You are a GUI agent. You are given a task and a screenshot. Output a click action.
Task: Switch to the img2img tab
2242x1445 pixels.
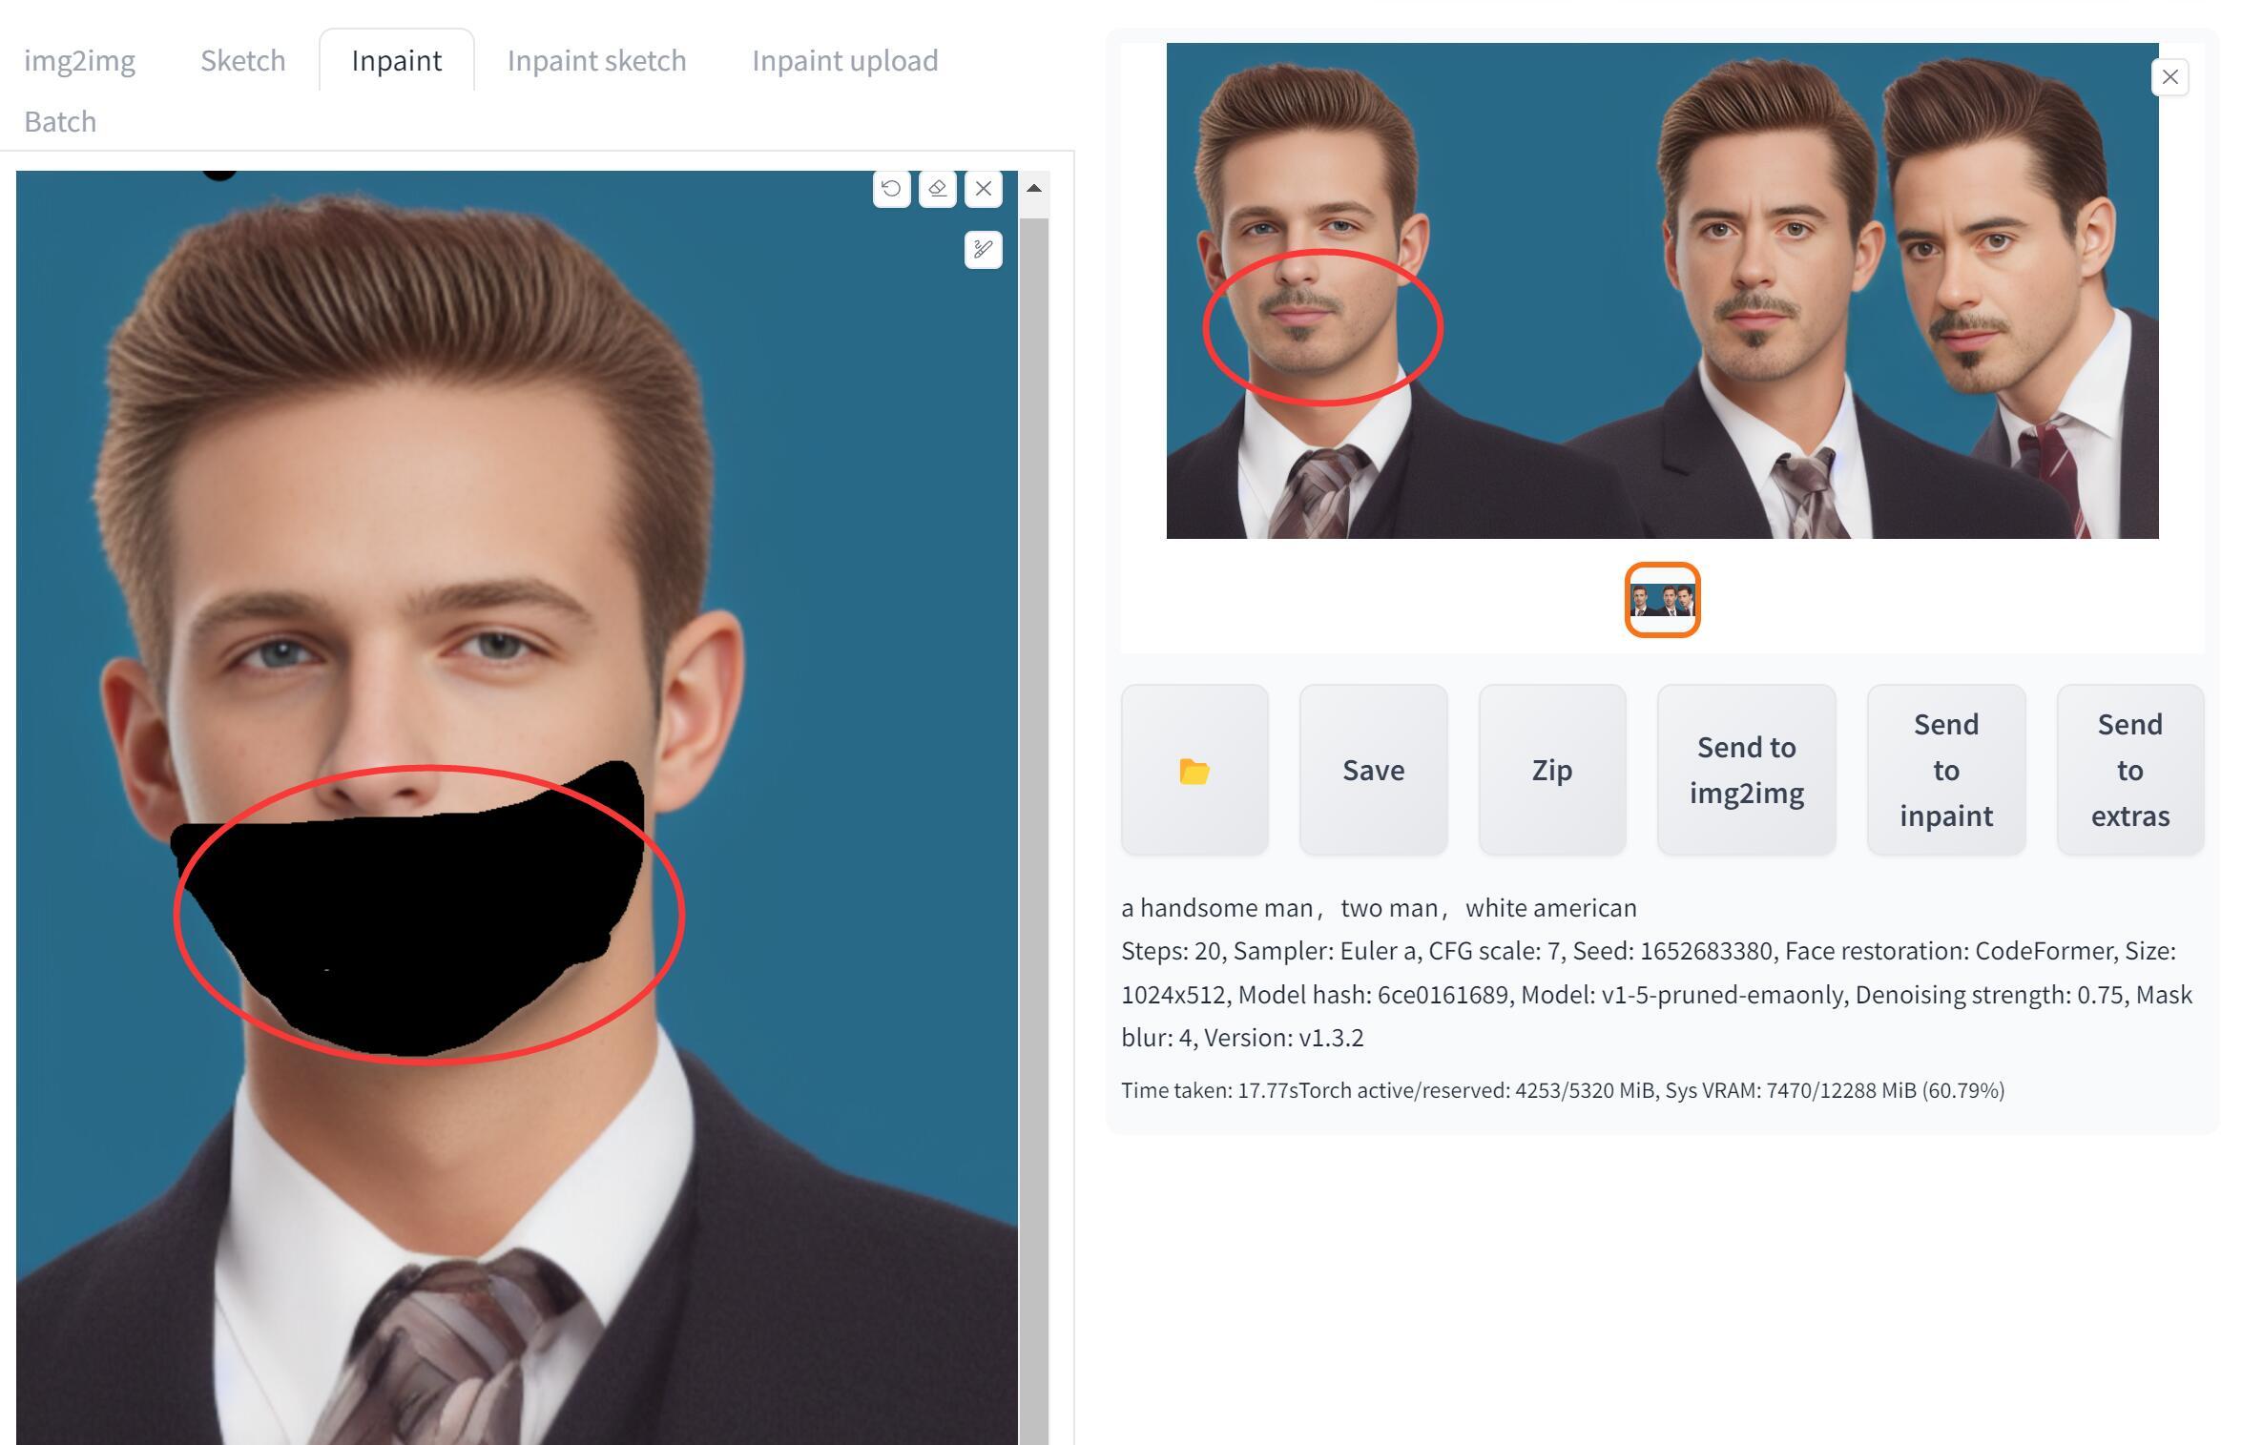[x=79, y=60]
